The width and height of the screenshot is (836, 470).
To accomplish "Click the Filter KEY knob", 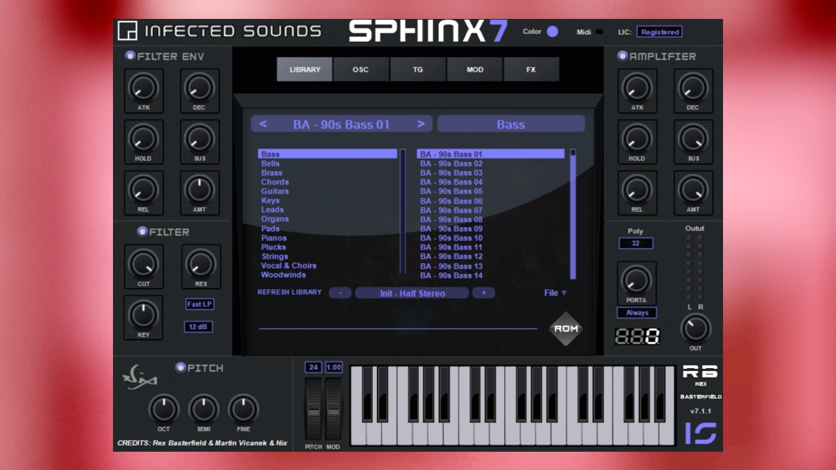I will pyautogui.click(x=143, y=315).
